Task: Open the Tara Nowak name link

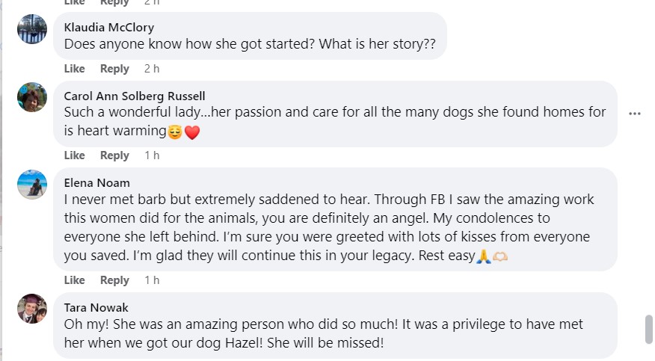Action: click(x=96, y=308)
